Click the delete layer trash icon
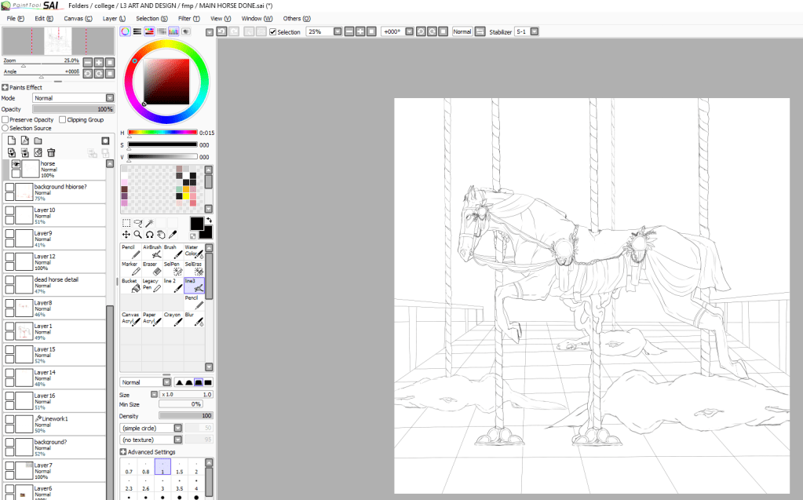Viewport: 803px width, 500px height. click(51, 152)
